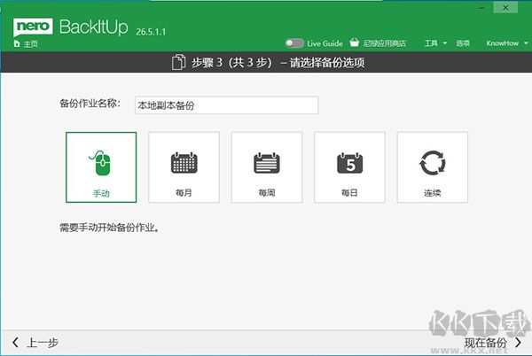Toggle the Live Guide switch
Image resolution: width=532 pixels, height=356 pixels.
pyautogui.click(x=294, y=43)
